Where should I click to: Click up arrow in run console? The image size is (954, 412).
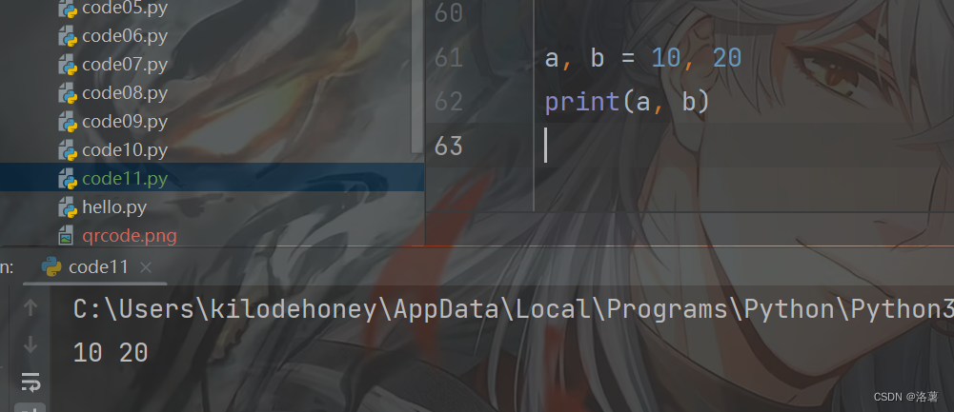30,307
